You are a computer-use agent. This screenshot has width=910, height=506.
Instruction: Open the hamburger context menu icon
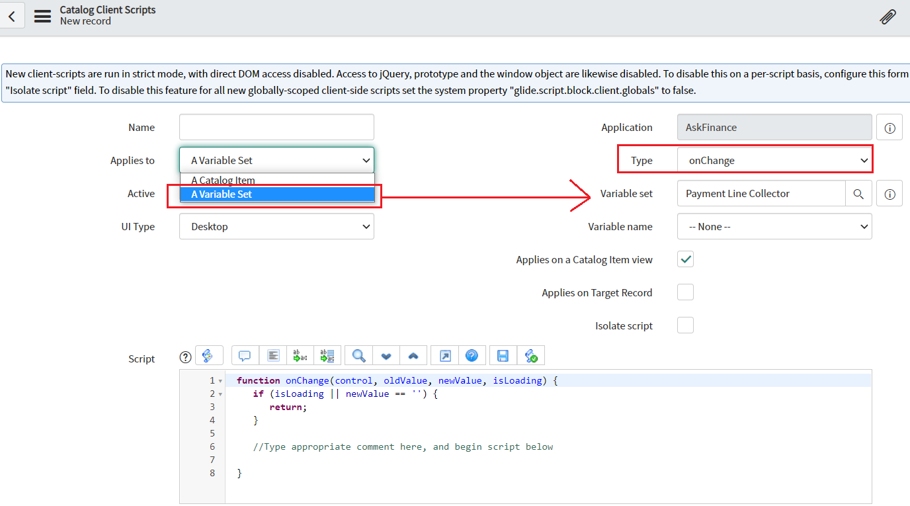click(x=42, y=16)
